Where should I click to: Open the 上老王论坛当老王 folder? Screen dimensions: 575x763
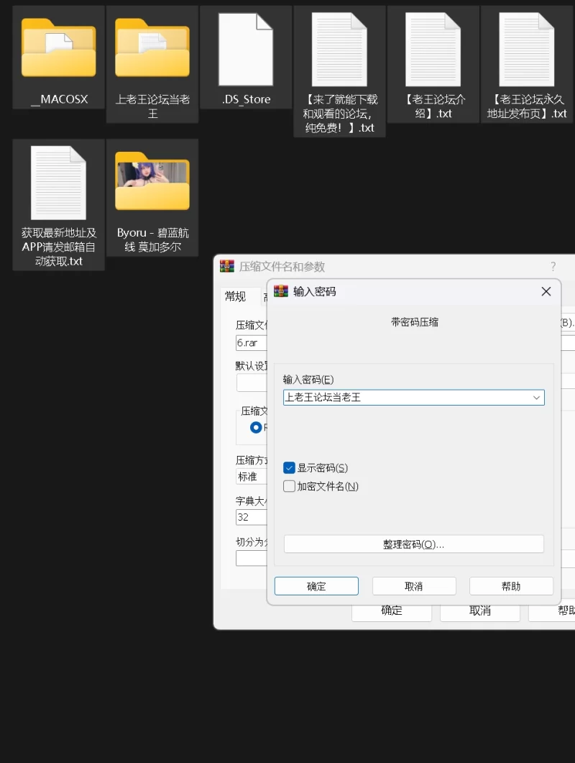pos(152,48)
